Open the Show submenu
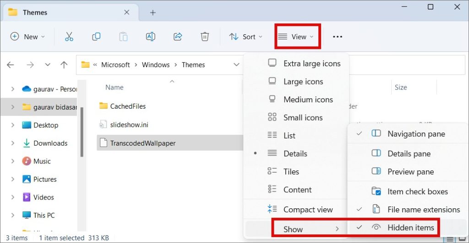Viewport: 469px width, 243px height. point(296,229)
